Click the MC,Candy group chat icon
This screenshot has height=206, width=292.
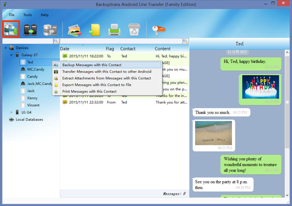coord(23,69)
